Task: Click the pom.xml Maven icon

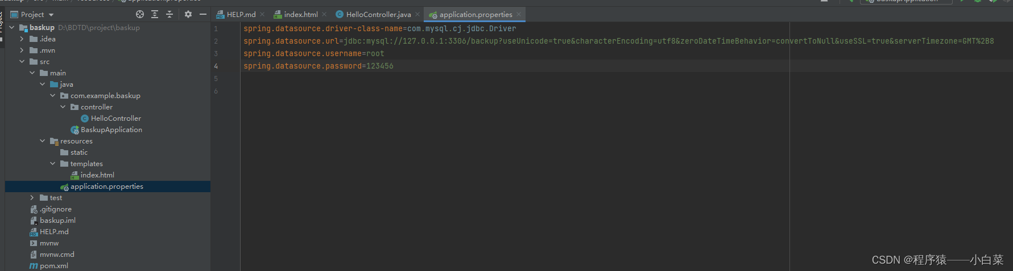Action: [x=34, y=265]
